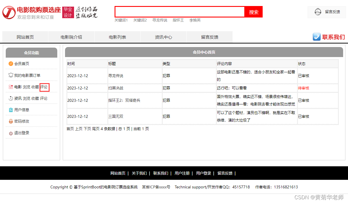Click the 关键词2 search suggestion
The width and height of the screenshot is (348, 203).
point(140,20)
